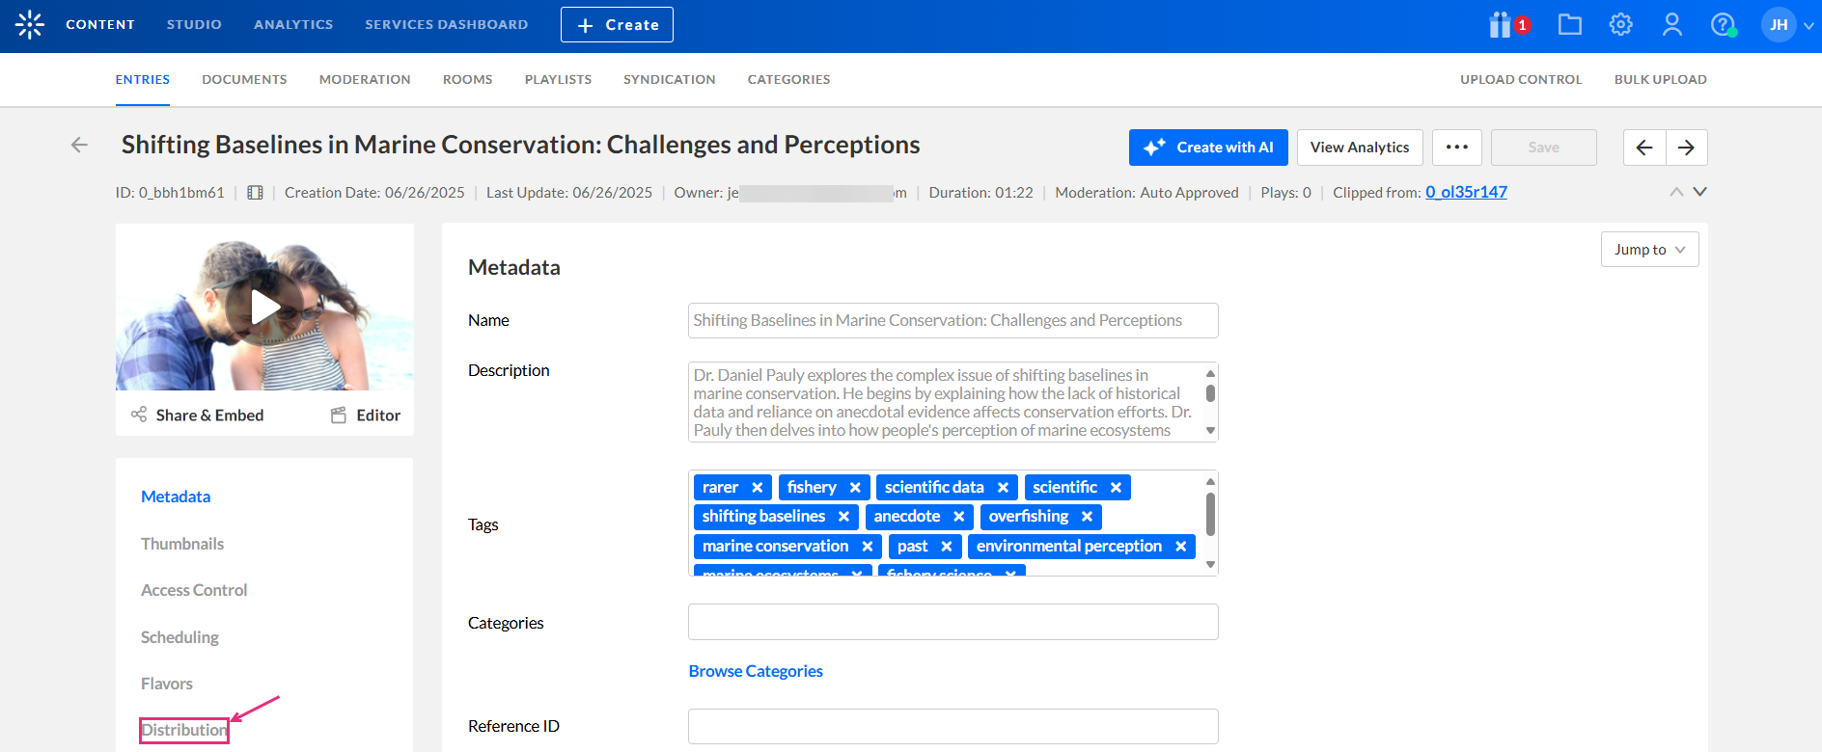Open the folder icon in top bar
This screenshot has width=1822, height=752.
(x=1570, y=25)
